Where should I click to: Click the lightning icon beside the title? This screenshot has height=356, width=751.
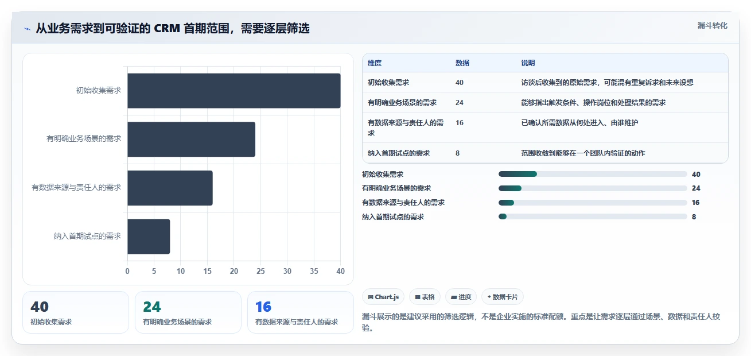(x=28, y=29)
